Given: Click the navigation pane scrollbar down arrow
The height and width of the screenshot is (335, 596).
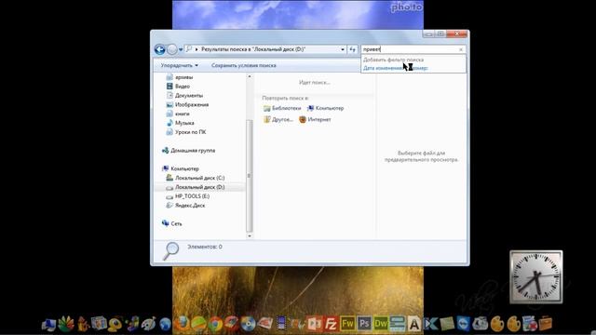Looking at the screenshot, I should pyautogui.click(x=250, y=235).
